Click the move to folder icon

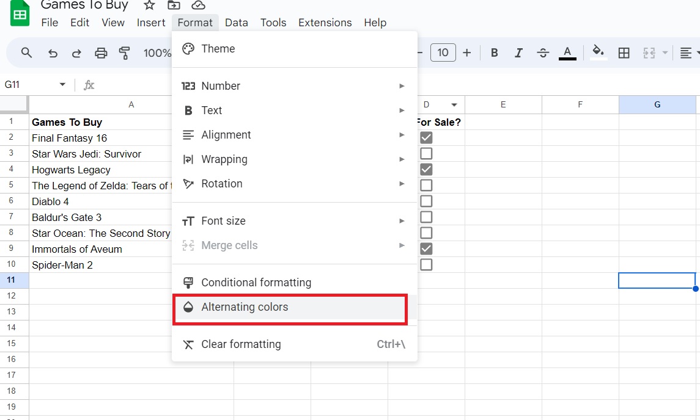pos(174,5)
